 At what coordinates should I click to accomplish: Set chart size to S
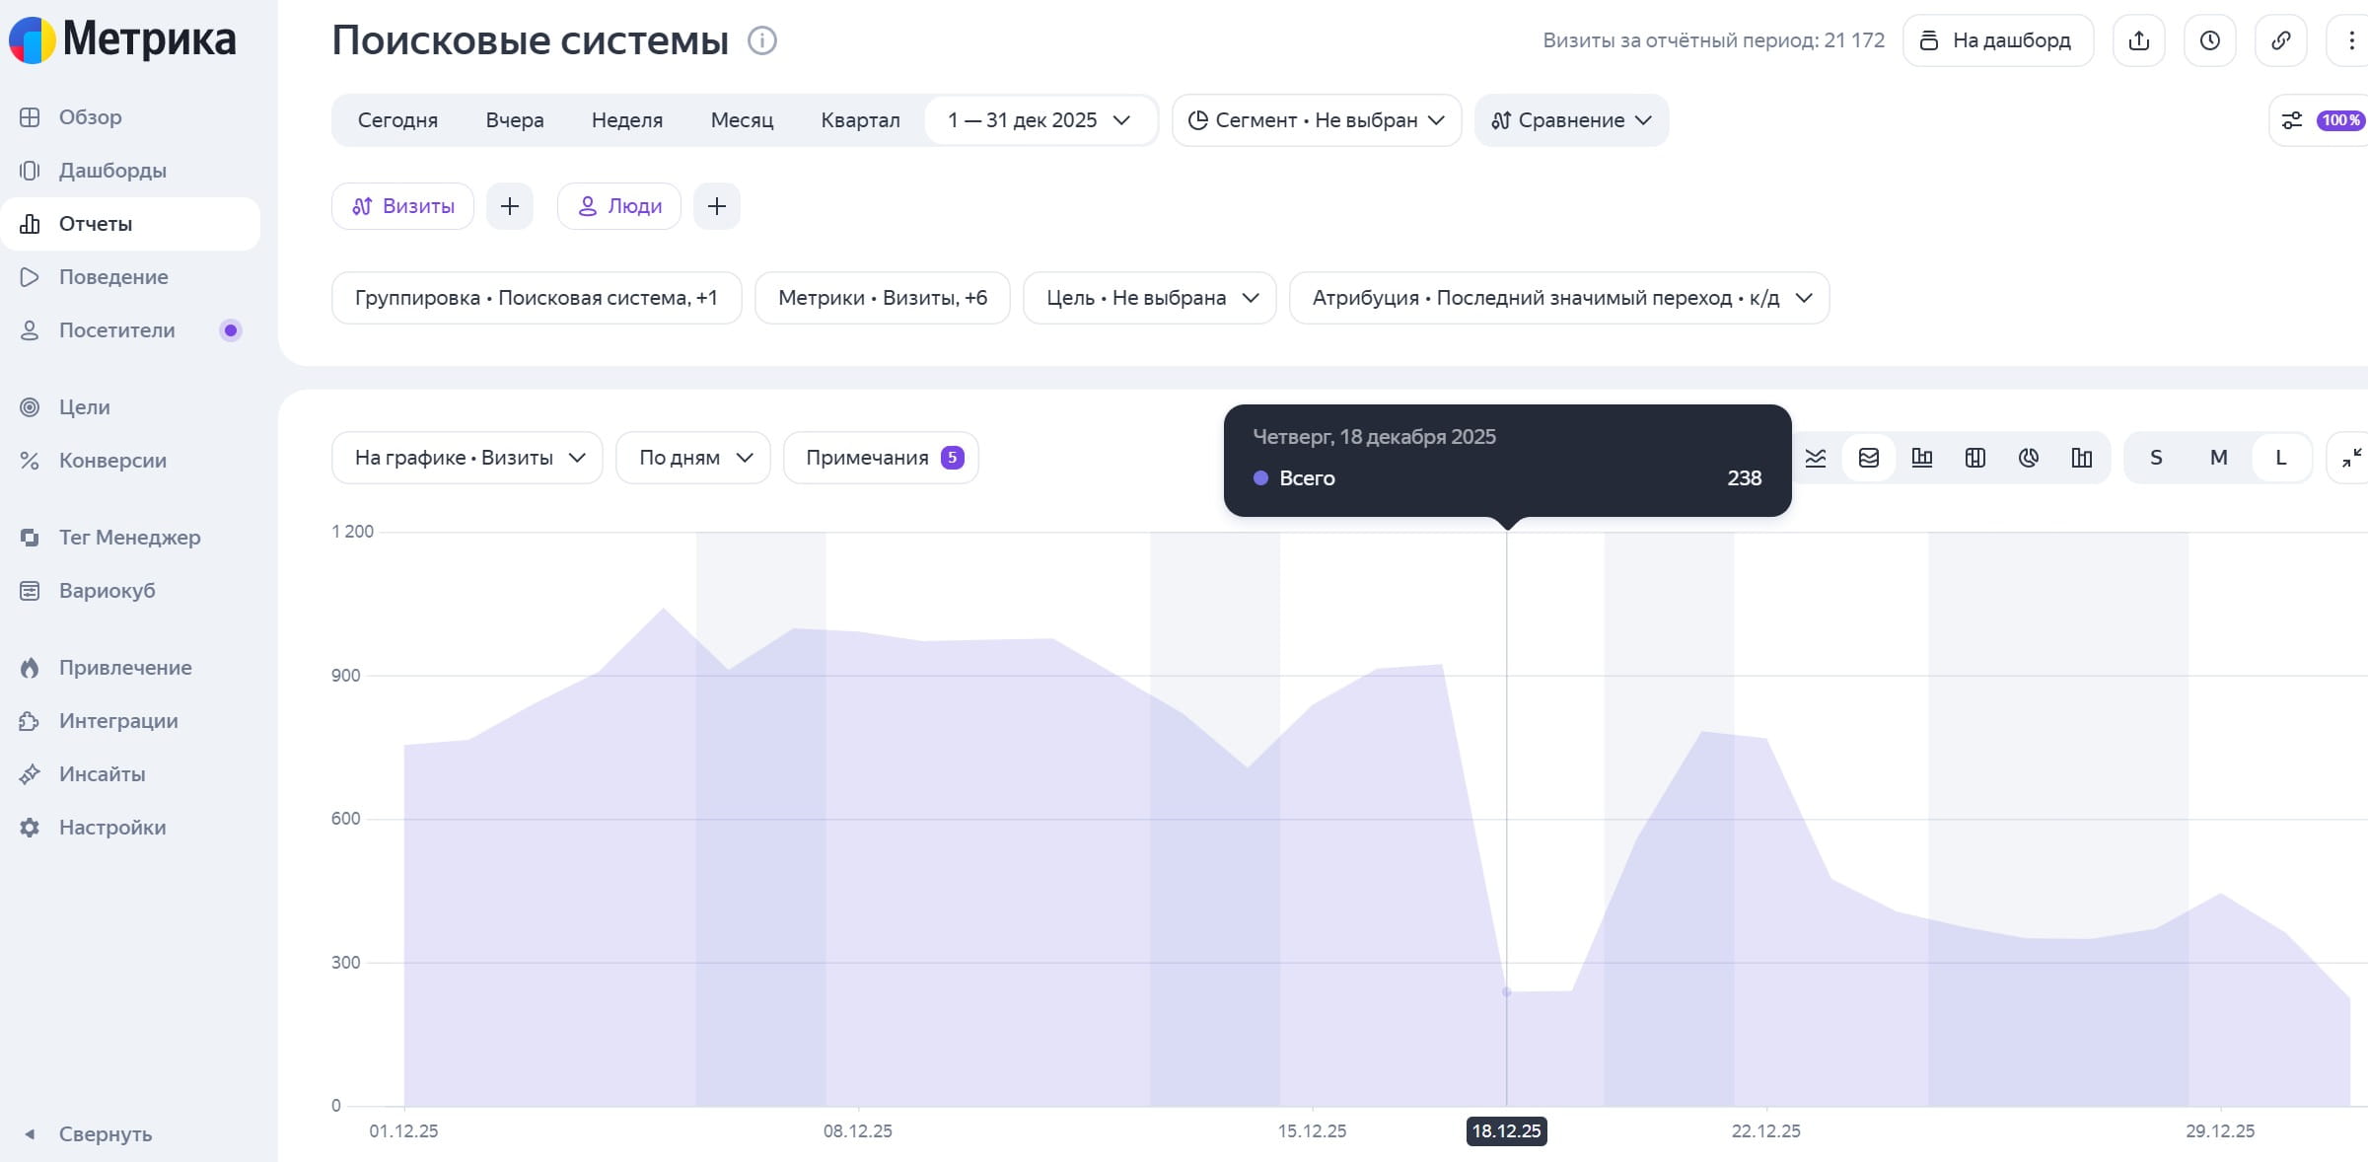[2156, 458]
